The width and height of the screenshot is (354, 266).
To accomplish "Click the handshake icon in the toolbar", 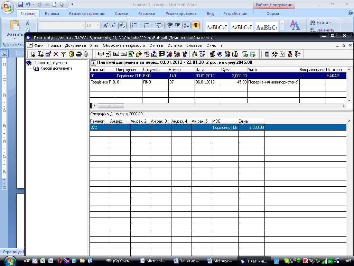I will (101, 54).
